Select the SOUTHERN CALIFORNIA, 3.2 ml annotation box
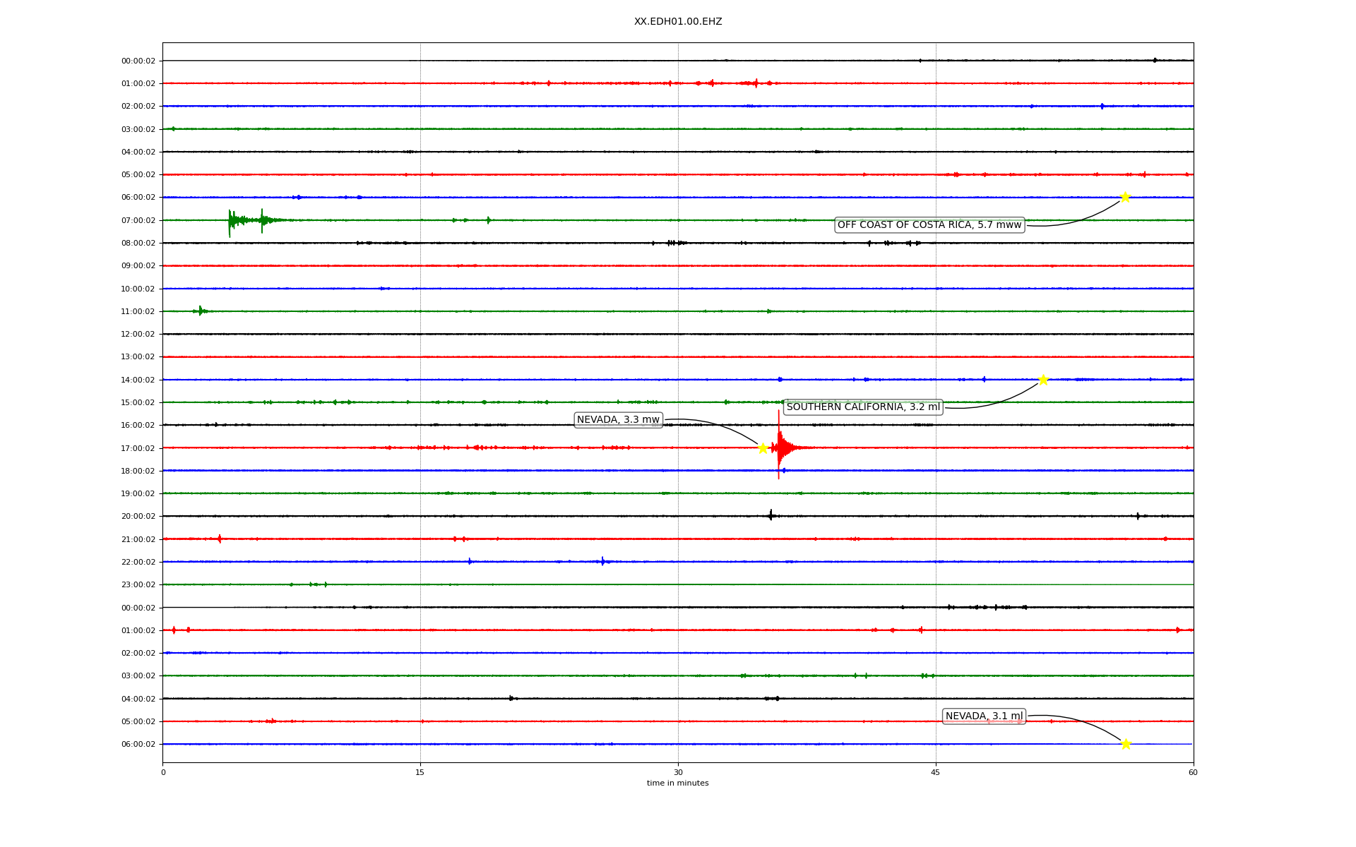This screenshot has width=1356, height=847. tap(863, 407)
